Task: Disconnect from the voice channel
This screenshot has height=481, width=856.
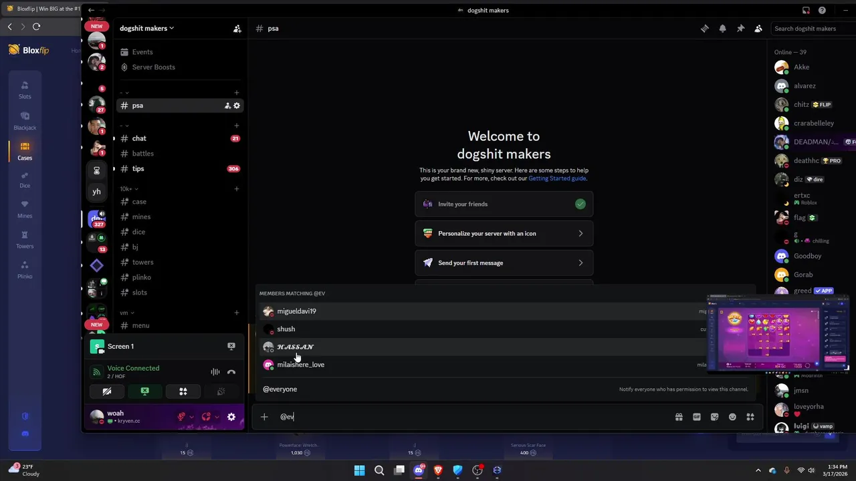Action: [231, 372]
